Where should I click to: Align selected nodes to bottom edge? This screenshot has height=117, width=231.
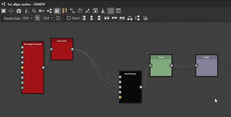(122, 18)
